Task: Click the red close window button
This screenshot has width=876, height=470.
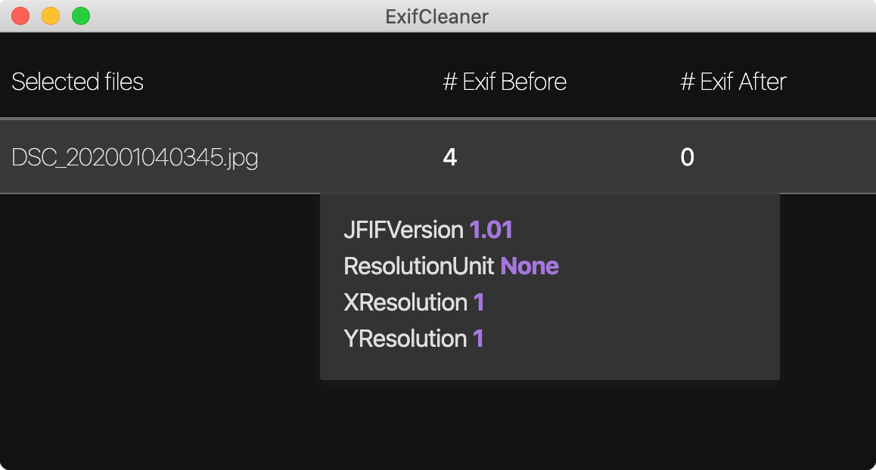Action: [x=20, y=16]
